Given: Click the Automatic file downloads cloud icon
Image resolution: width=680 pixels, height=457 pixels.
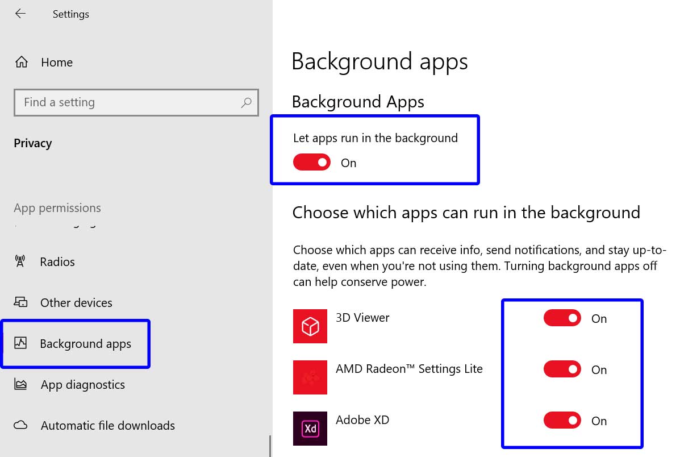Looking at the screenshot, I should point(21,425).
